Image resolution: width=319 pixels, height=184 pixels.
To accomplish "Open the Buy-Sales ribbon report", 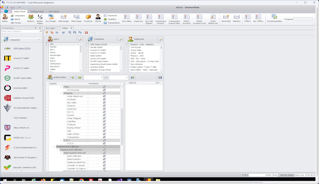I will tap(126, 18).
